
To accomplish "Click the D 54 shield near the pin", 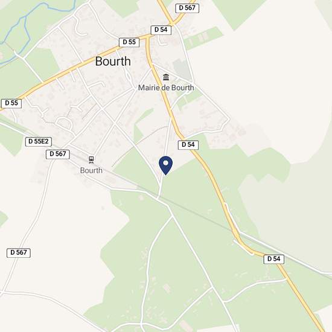I will coord(188,145).
